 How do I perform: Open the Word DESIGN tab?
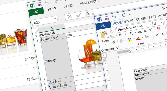tap(141, 19)
